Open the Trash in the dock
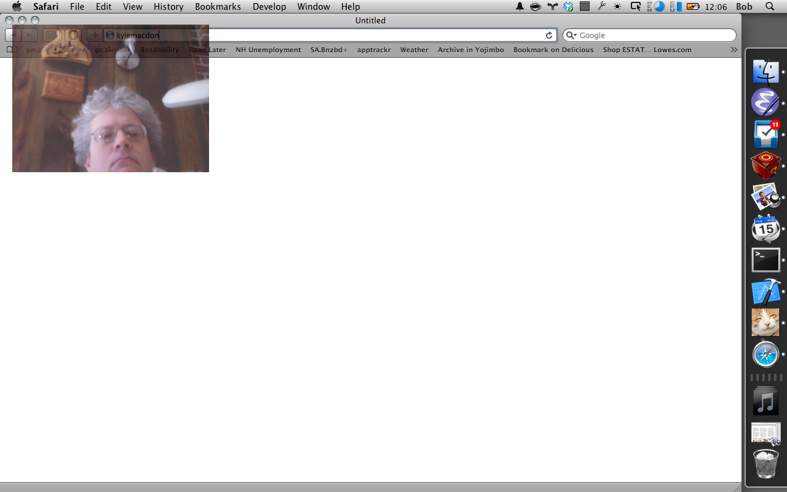Image resolution: width=787 pixels, height=492 pixels. pyautogui.click(x=765, y=464)
